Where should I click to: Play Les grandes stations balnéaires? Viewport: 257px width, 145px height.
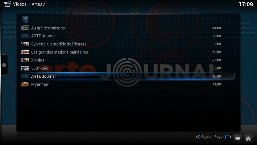tap(128, 52)
